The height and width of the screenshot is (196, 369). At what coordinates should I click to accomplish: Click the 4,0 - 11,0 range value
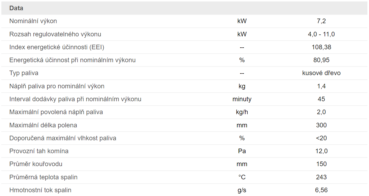coord(321,34)
